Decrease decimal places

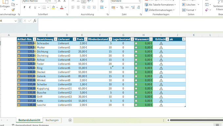(x=138, y=8)
